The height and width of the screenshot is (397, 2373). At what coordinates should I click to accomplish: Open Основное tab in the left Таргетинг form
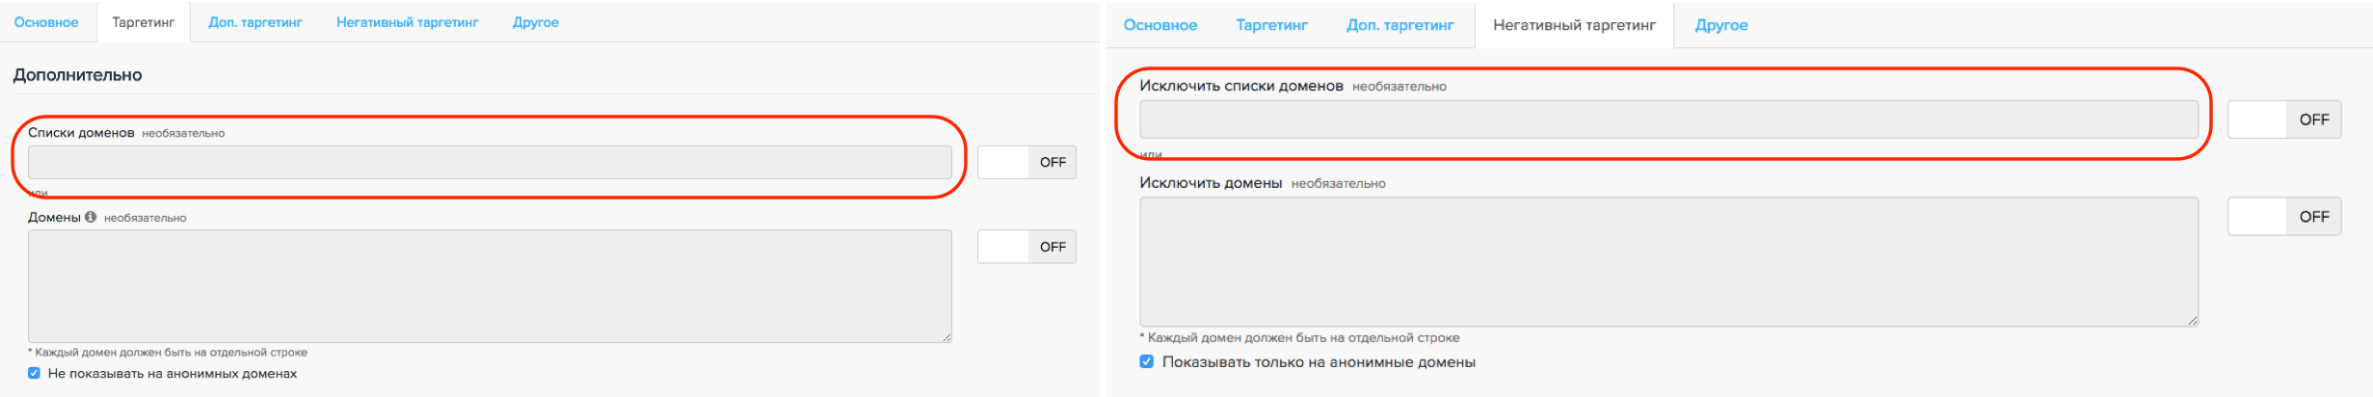[x=46, y=22]
